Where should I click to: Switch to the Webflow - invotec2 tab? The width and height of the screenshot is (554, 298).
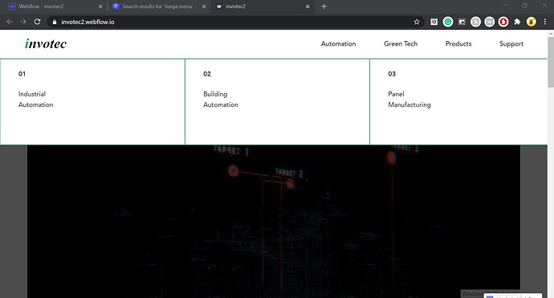pos(53,6)
